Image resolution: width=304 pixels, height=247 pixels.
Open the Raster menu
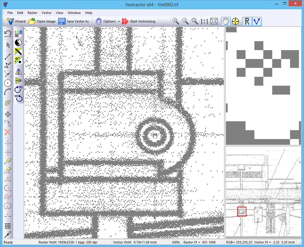tap(32, 13)
